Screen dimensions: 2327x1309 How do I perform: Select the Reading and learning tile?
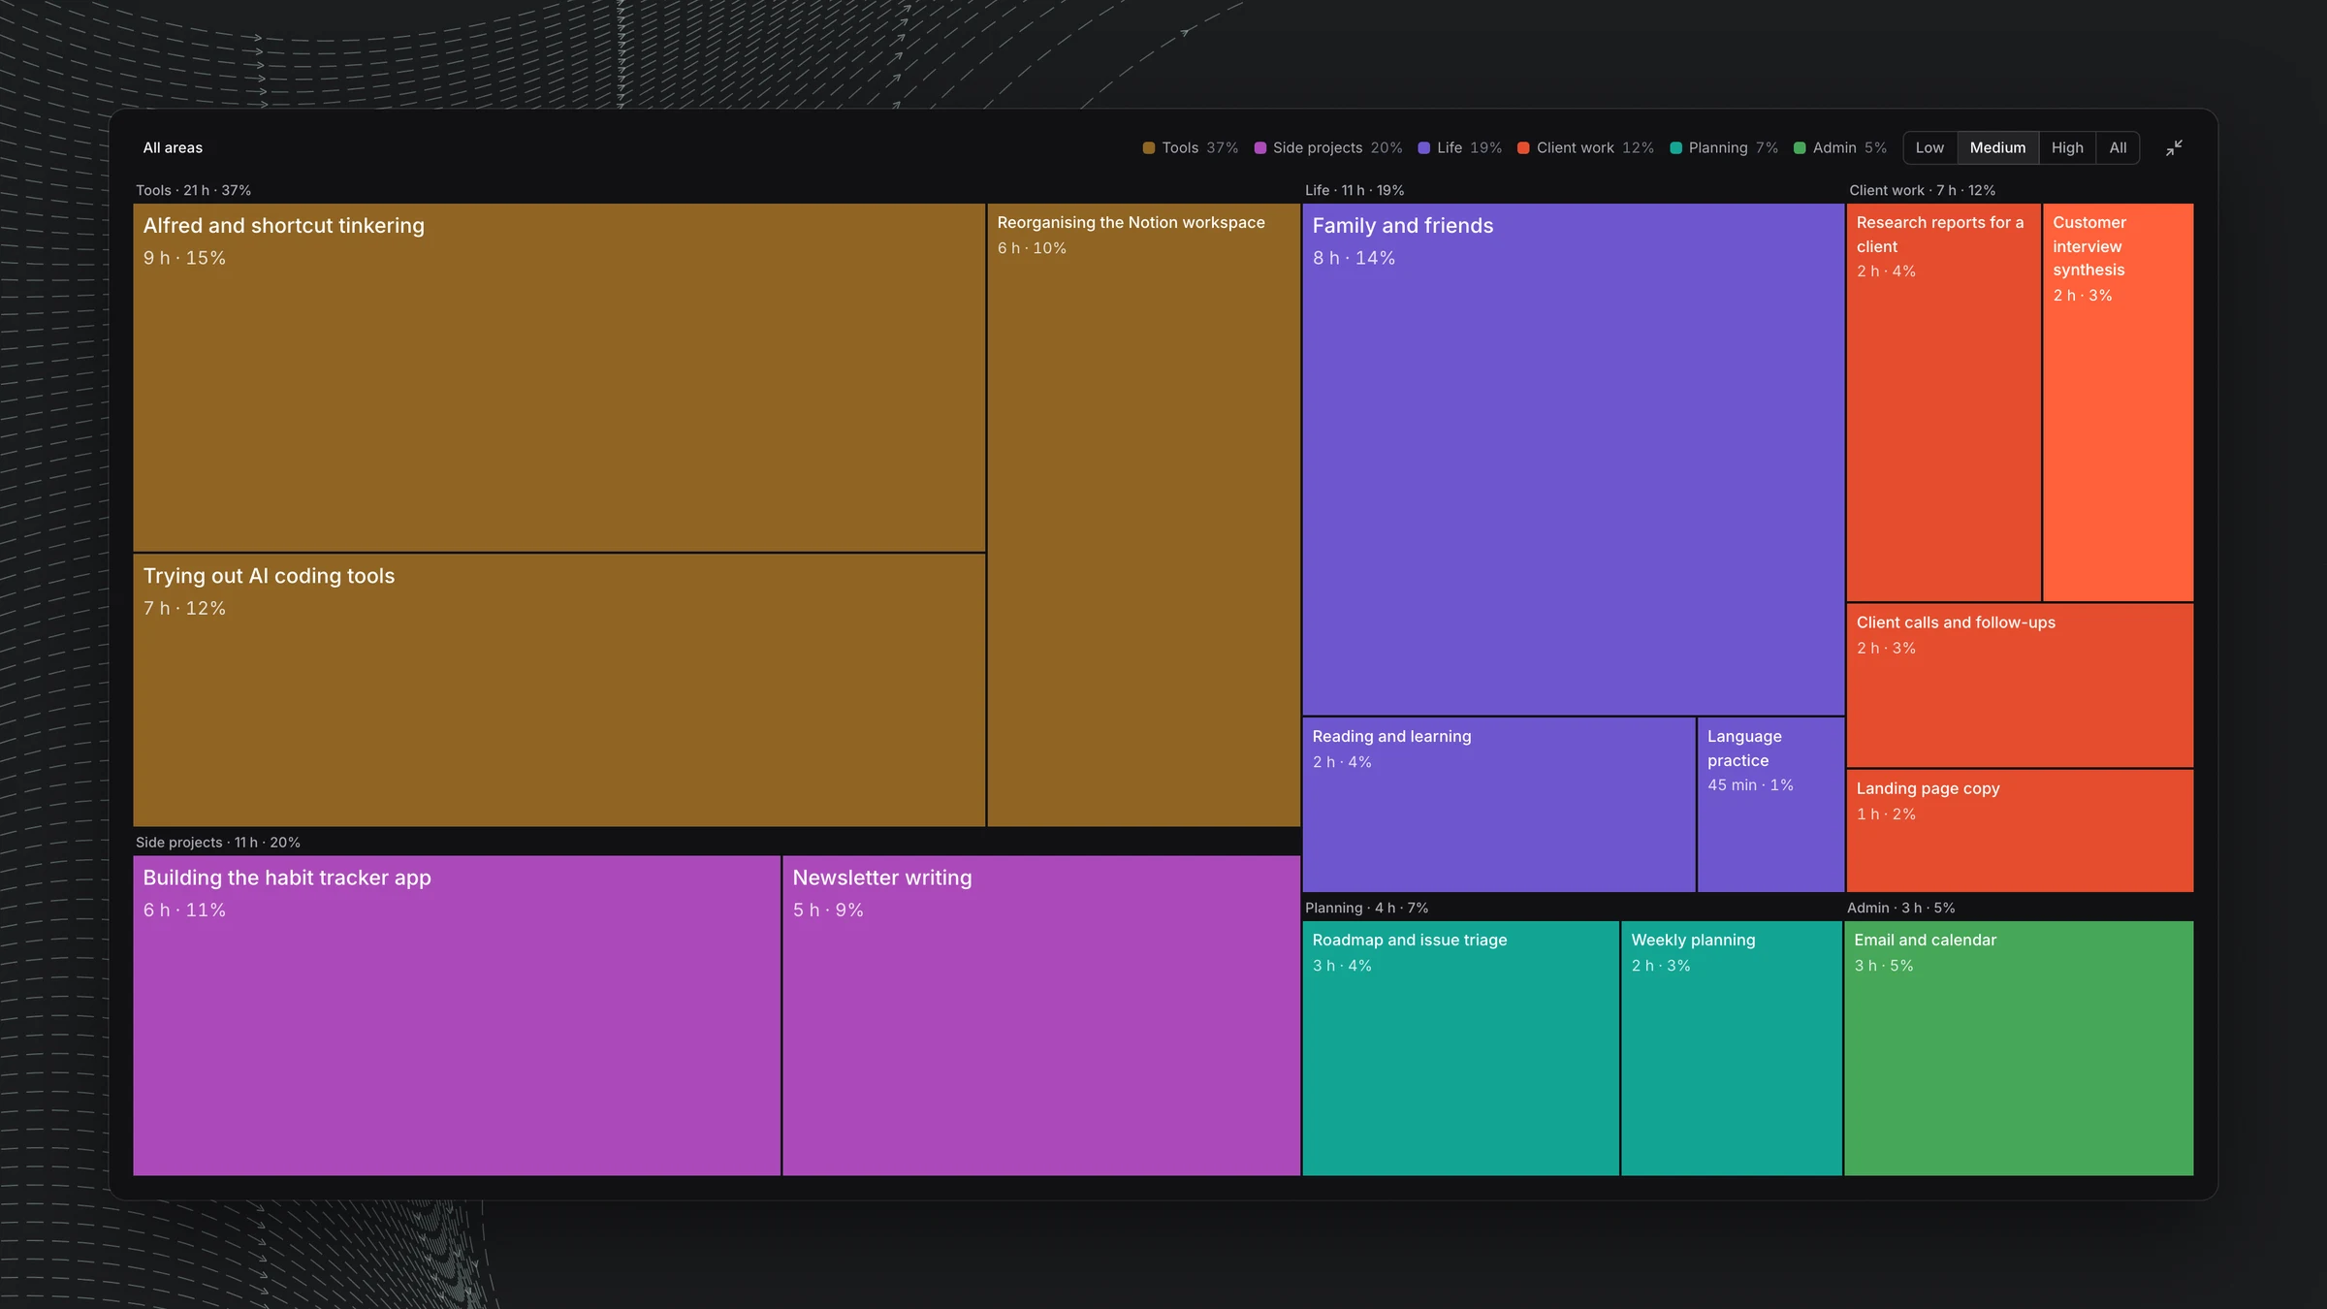1499,805
